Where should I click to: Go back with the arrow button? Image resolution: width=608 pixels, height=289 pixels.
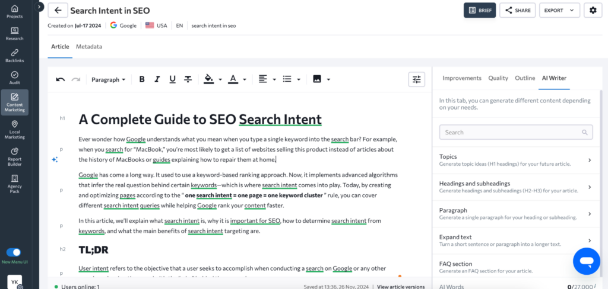pyautogui.click(x=58, y=11)
